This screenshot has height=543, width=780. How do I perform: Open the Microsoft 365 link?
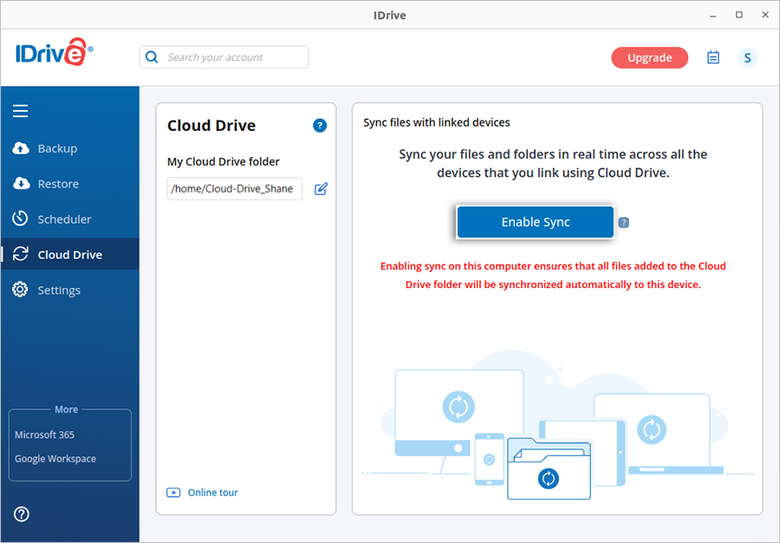(x=44, y=435)
